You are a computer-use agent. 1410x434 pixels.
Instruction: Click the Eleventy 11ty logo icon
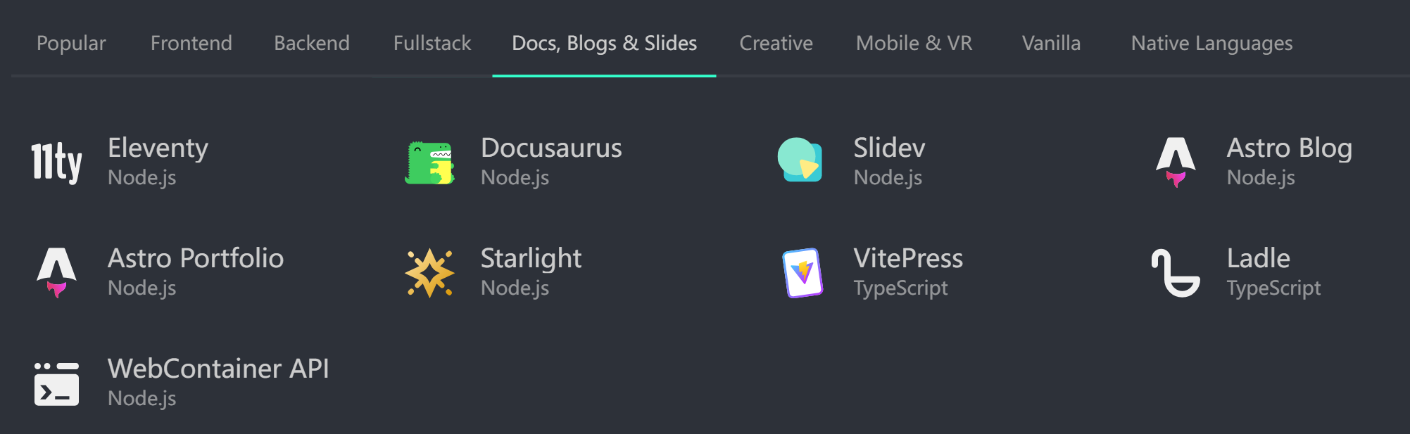pyautogui.click(x=57, y=162)
